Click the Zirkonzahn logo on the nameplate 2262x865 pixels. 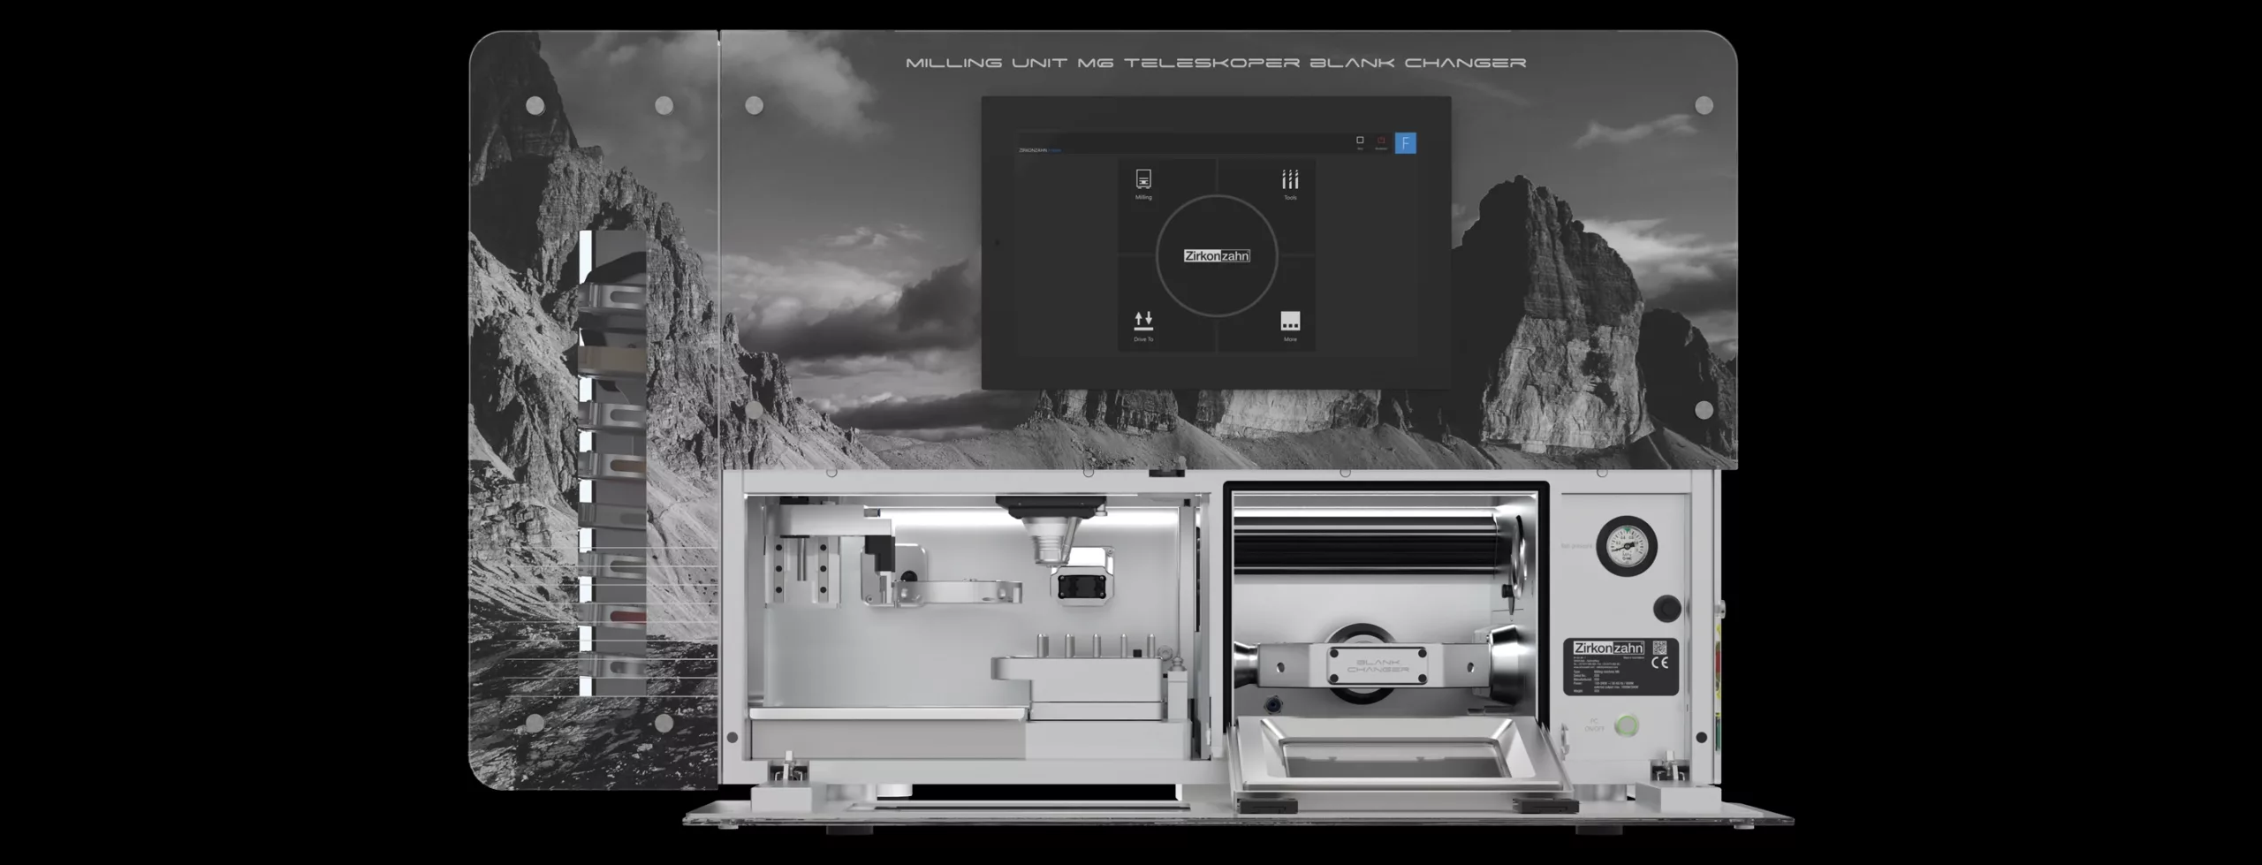(x=1608, y=649)
